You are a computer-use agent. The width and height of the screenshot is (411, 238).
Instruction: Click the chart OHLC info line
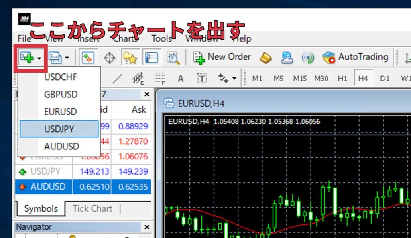(x=244, y=122)
